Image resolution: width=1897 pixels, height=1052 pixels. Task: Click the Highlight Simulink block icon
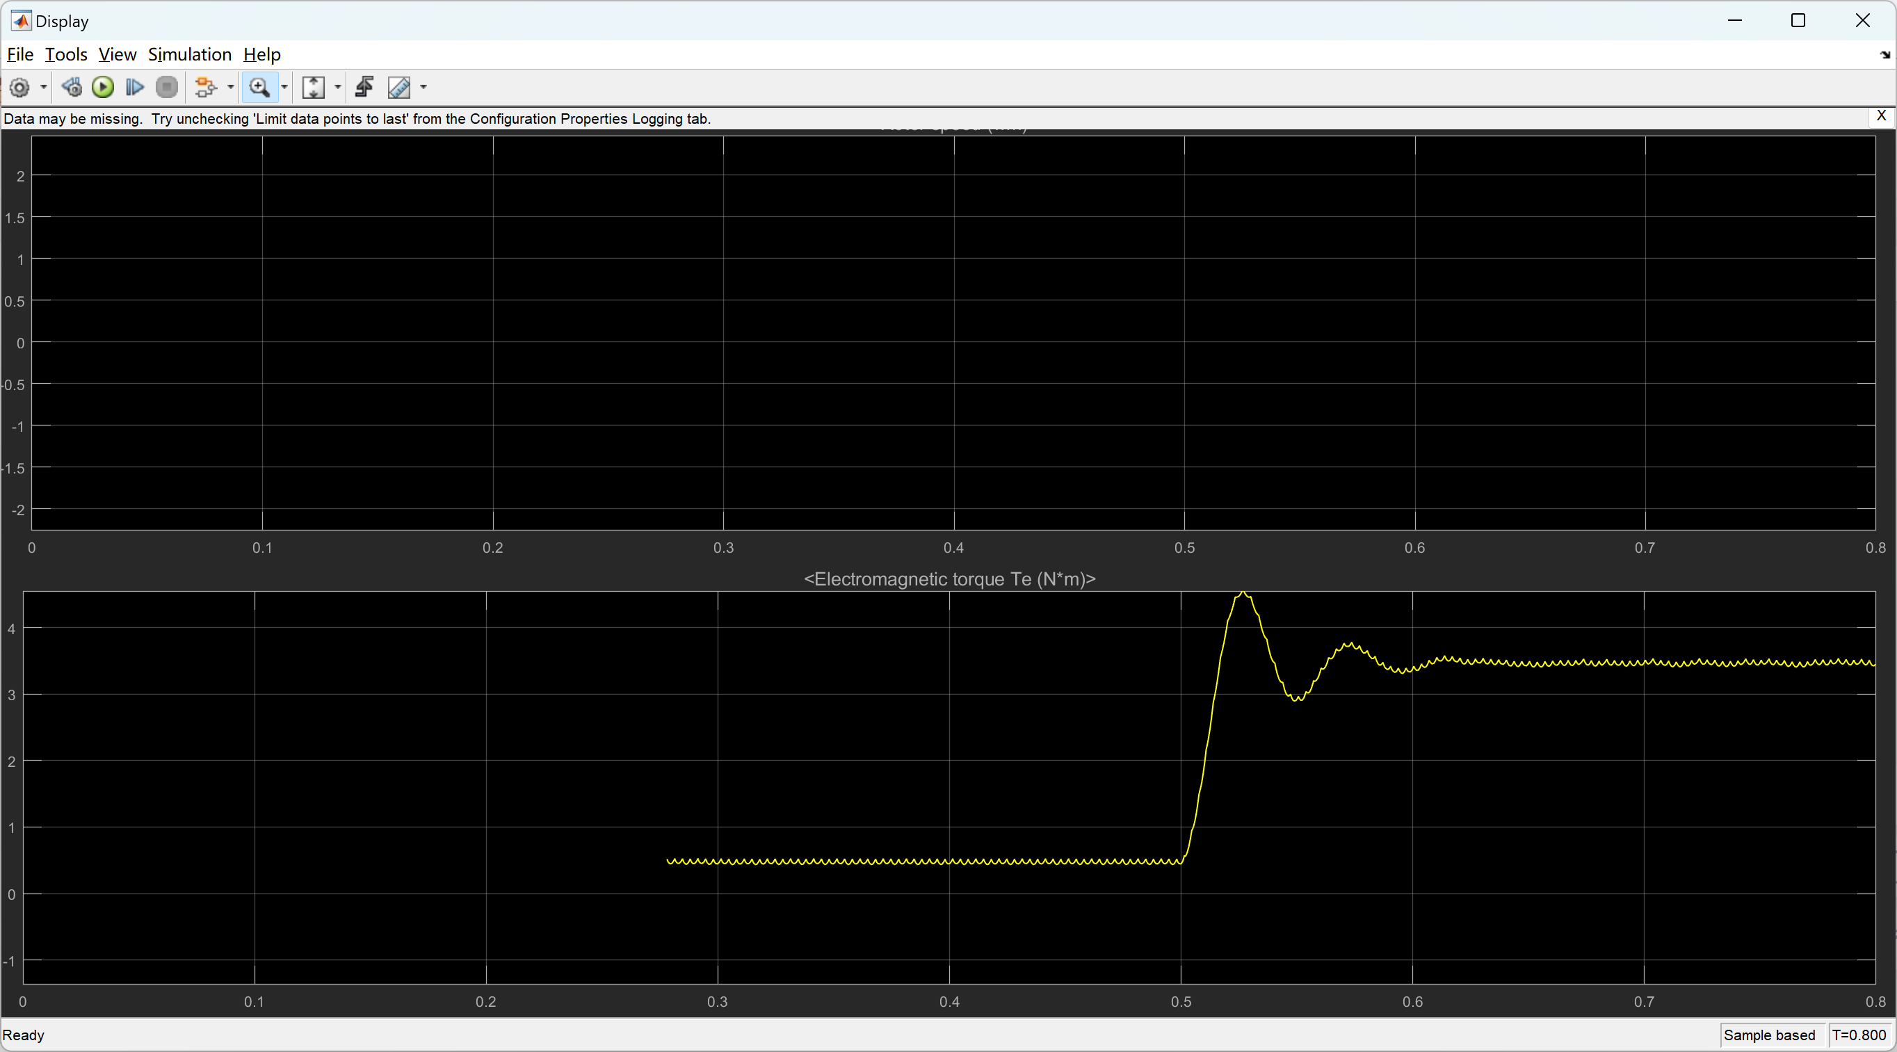coord(205,88)
